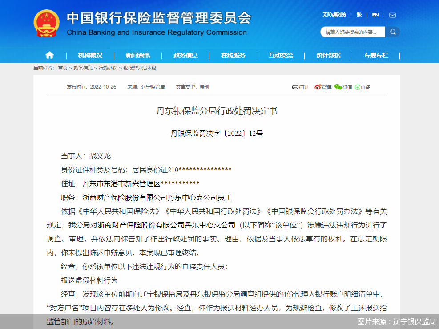Open the 互动交流 menu
This screenshot has width=439, height=329.
coord(281,56)
